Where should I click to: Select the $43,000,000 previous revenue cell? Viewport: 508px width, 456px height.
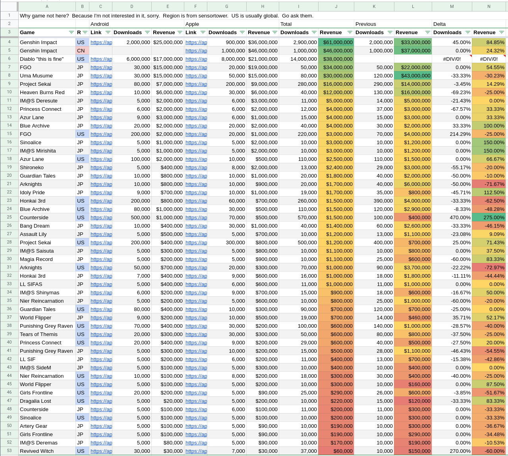(x=413, y=76)
